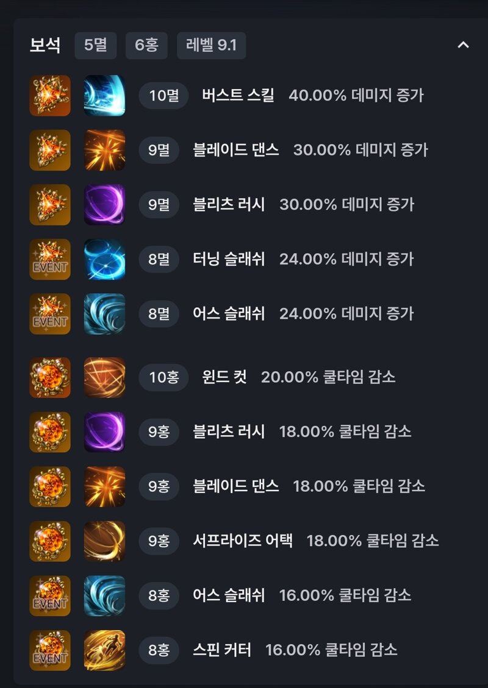Click the level 10 홍염 gem icon

50,377
